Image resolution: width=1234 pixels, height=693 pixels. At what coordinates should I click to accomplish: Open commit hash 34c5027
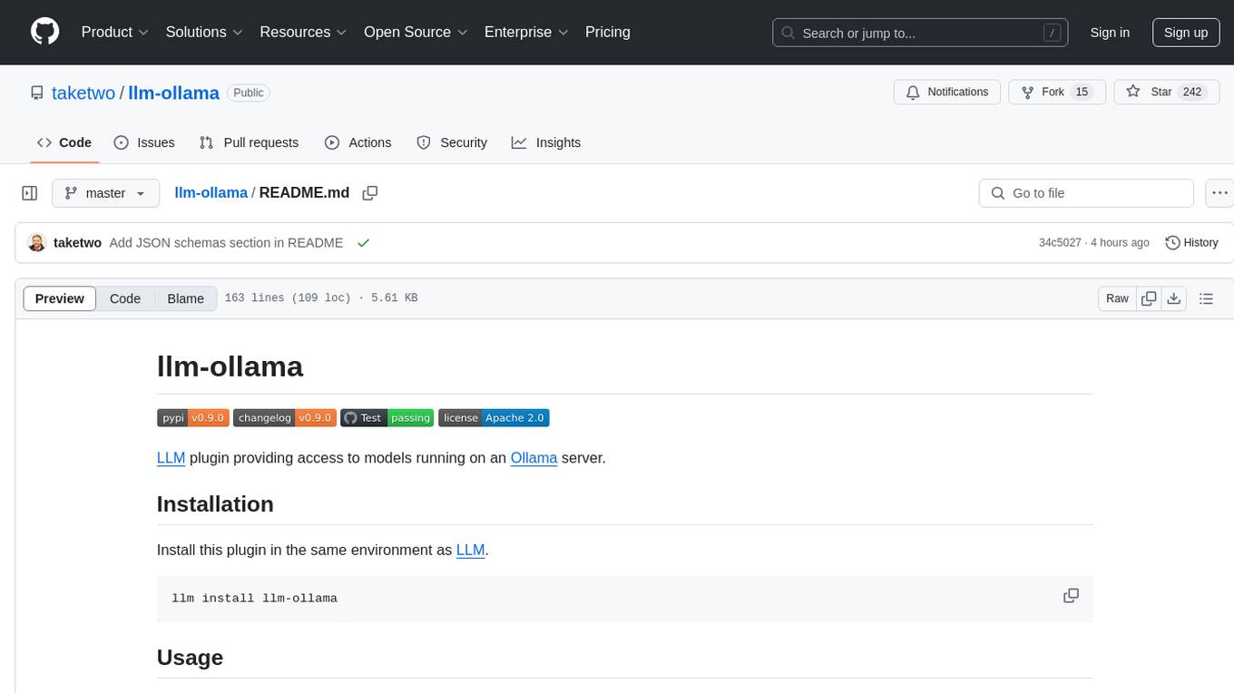(1060, 243)
